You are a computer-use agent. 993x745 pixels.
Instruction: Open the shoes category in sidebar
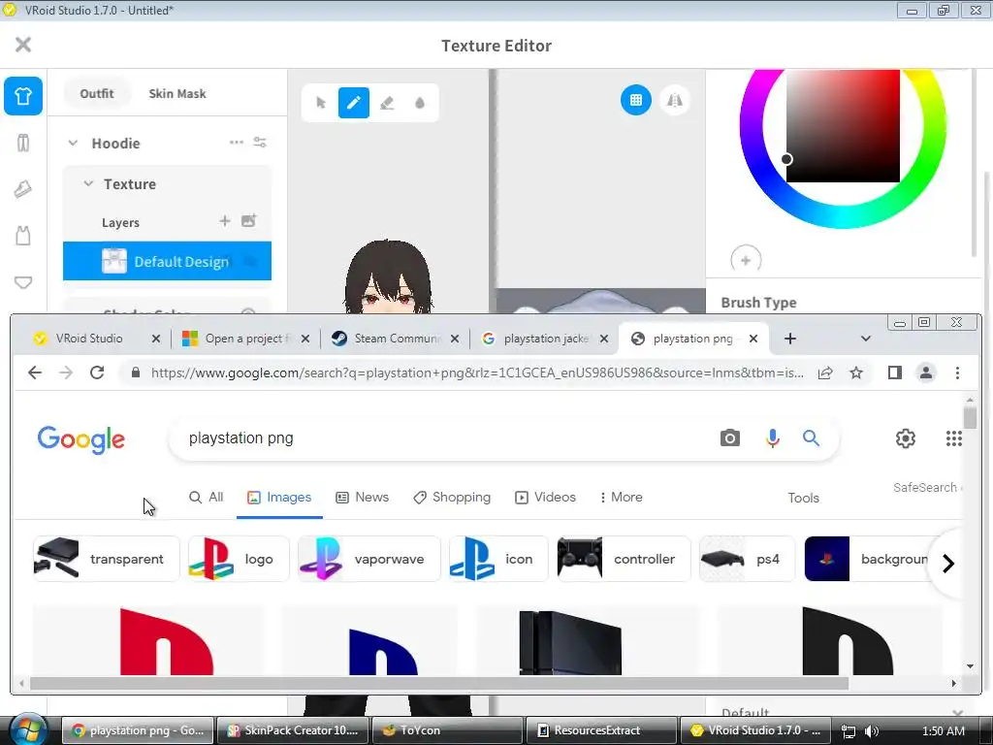click(x=23, y=189)
